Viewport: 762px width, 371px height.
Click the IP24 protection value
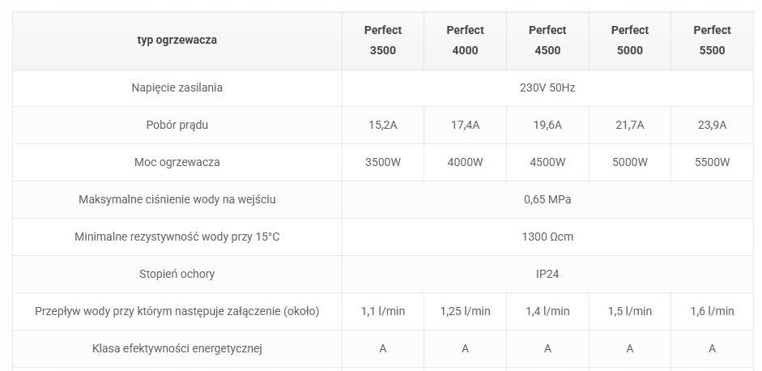[x=547, y=274]
